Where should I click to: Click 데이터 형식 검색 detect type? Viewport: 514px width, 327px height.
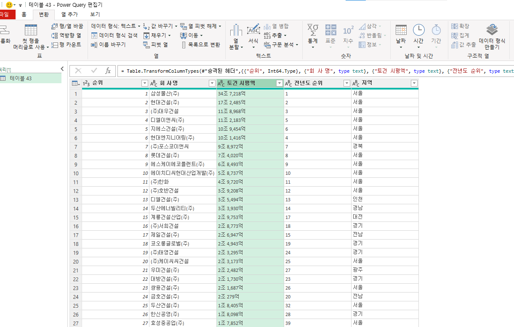click(x=115, y=35)
